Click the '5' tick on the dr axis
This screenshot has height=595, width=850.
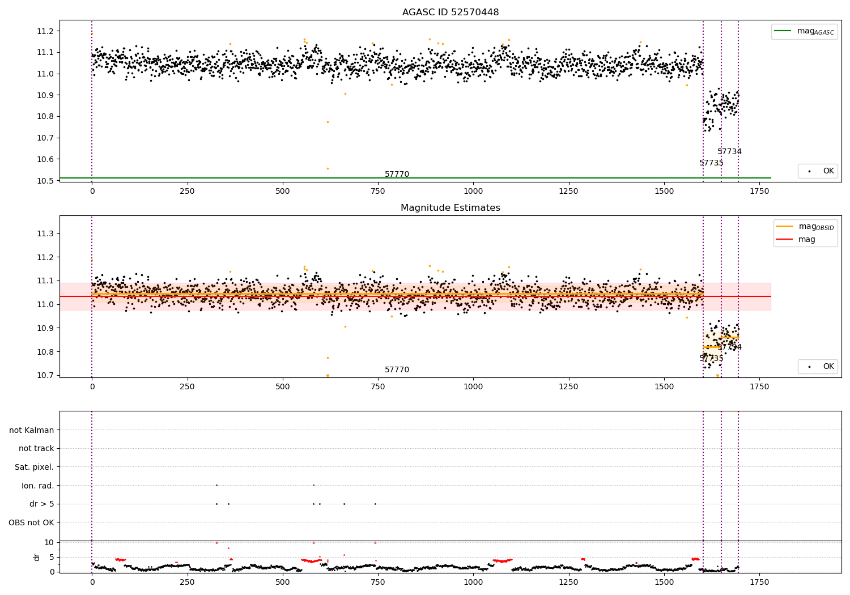(x=52, y=557)
